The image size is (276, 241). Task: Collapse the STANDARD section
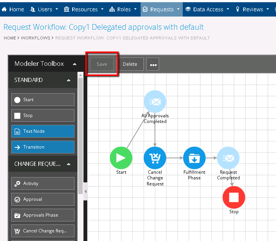pos(68,80)
